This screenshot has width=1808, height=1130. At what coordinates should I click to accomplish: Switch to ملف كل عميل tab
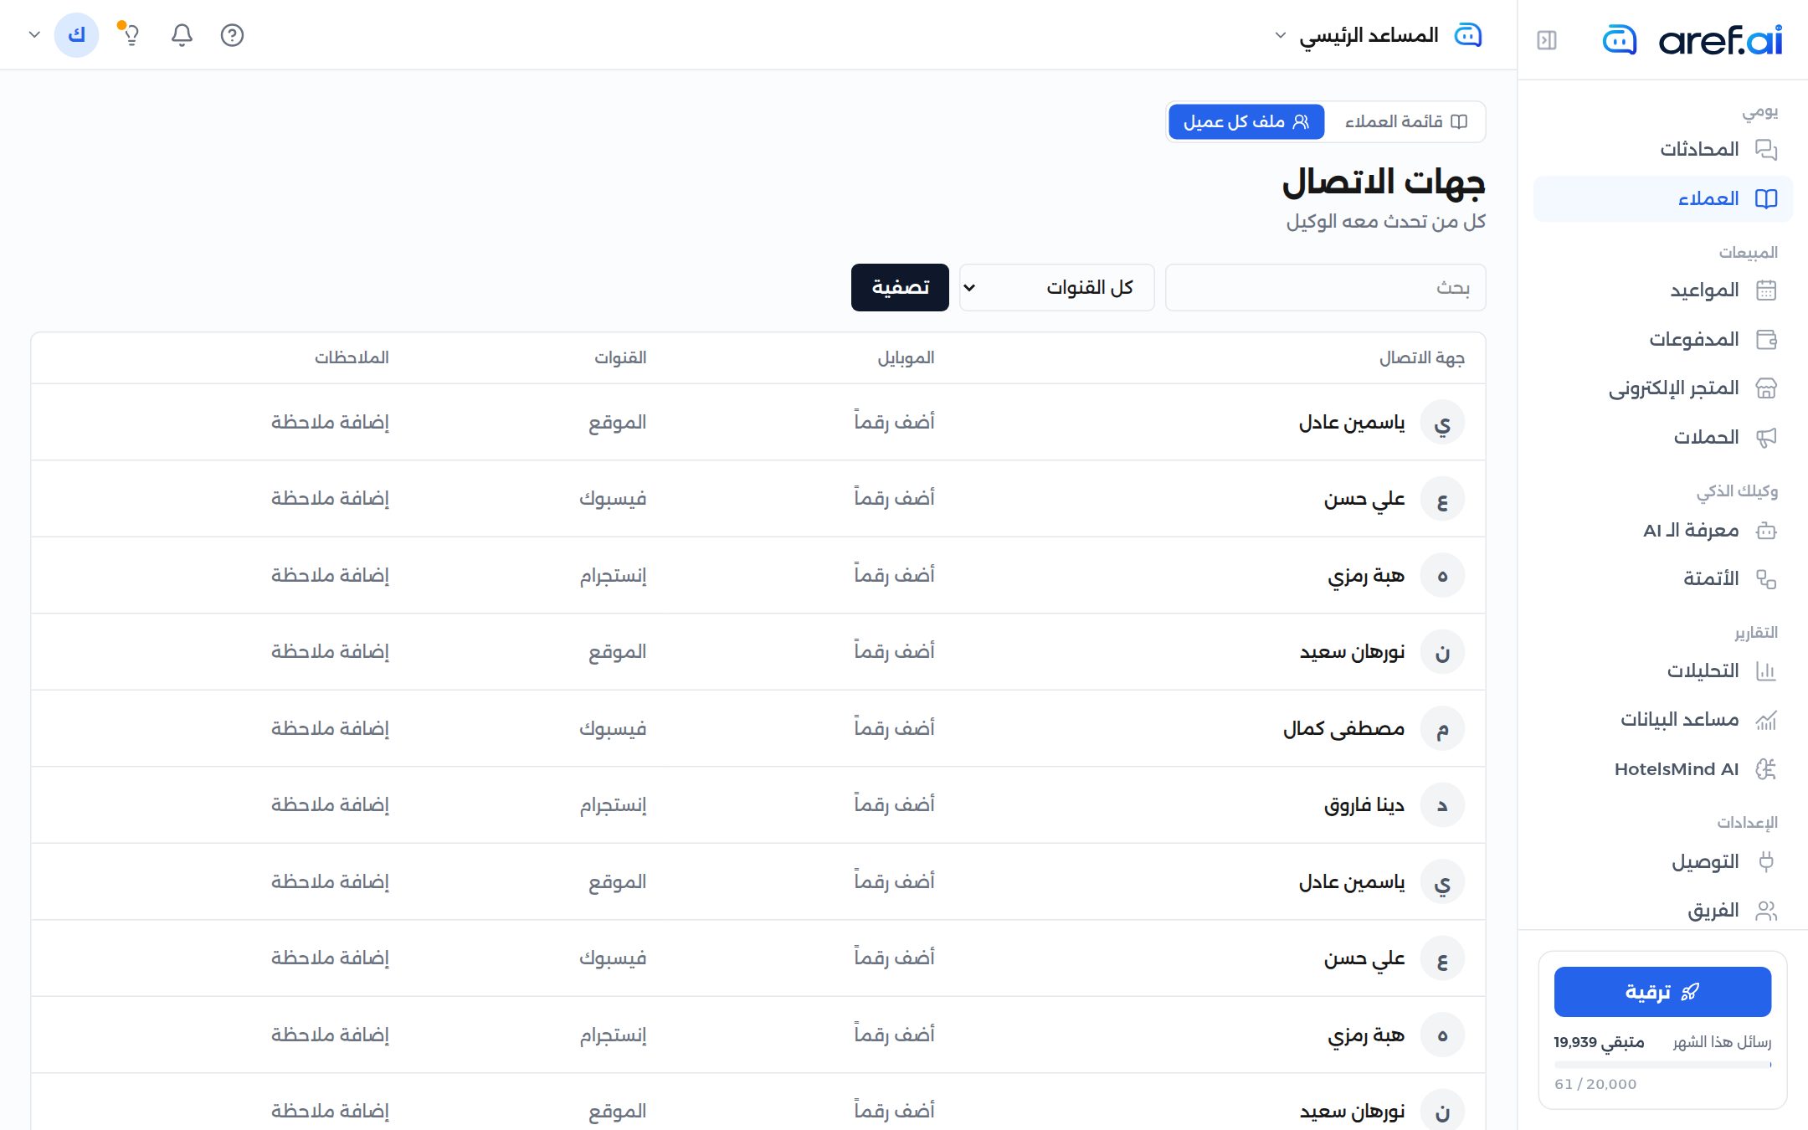point(1246,122)
